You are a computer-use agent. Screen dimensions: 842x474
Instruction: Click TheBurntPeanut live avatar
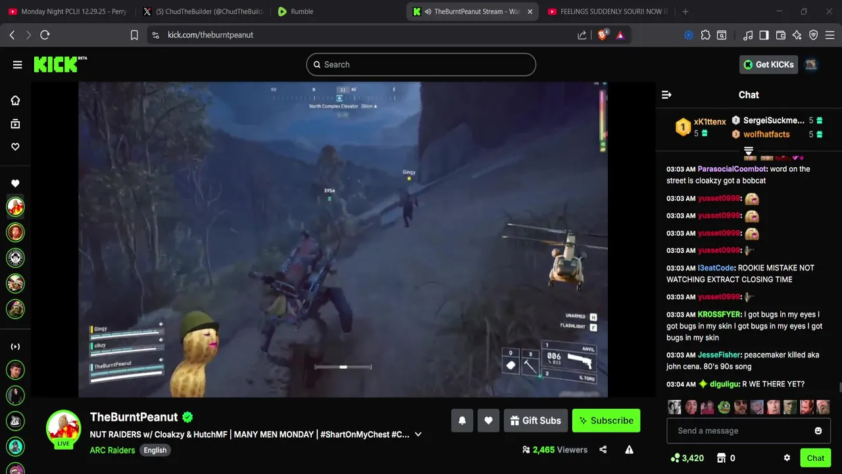(63, 428)
